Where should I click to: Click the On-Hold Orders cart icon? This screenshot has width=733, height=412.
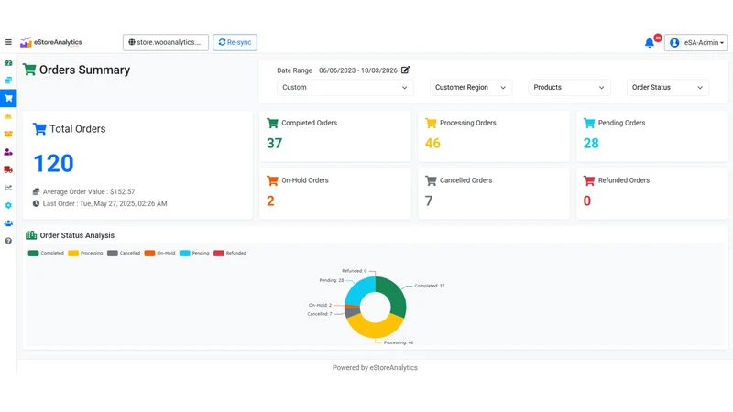pos(272,180)
